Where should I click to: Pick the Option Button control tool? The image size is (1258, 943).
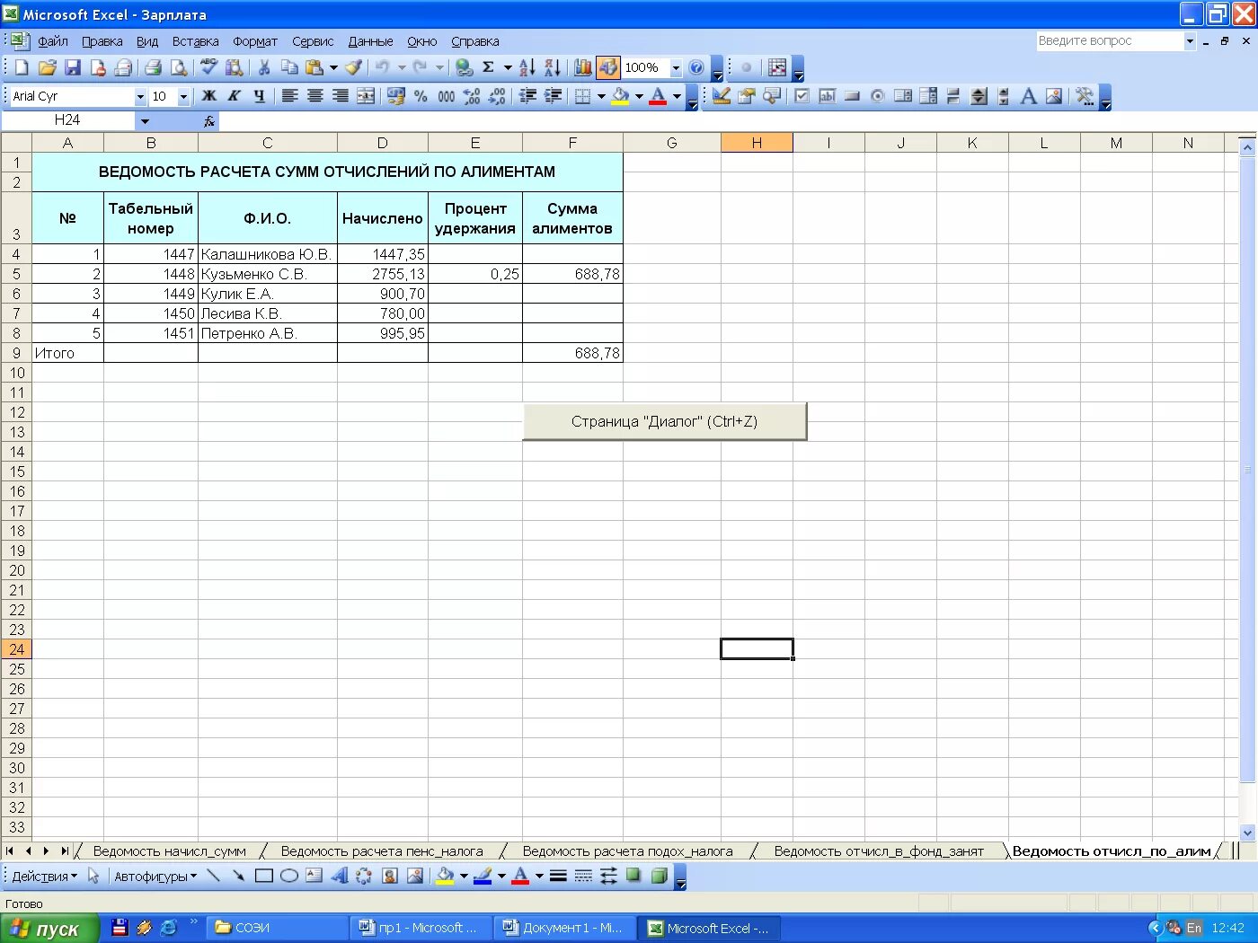878,96
